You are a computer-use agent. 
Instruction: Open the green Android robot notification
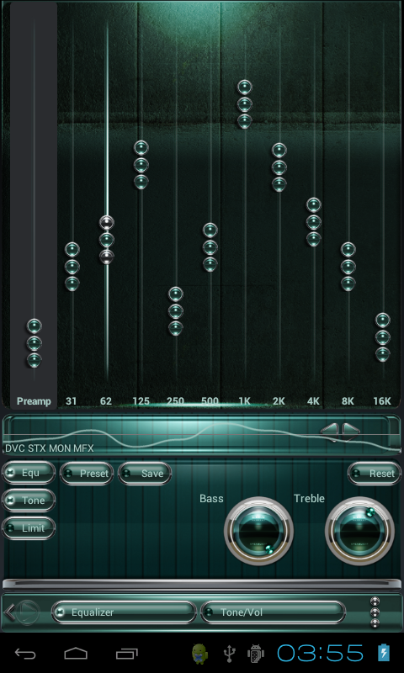tap(199, 654)
